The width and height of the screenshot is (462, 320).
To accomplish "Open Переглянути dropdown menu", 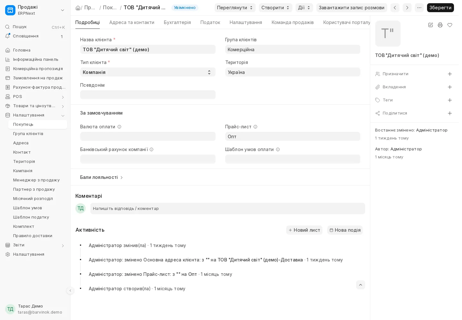I will [x=235, y=8].
